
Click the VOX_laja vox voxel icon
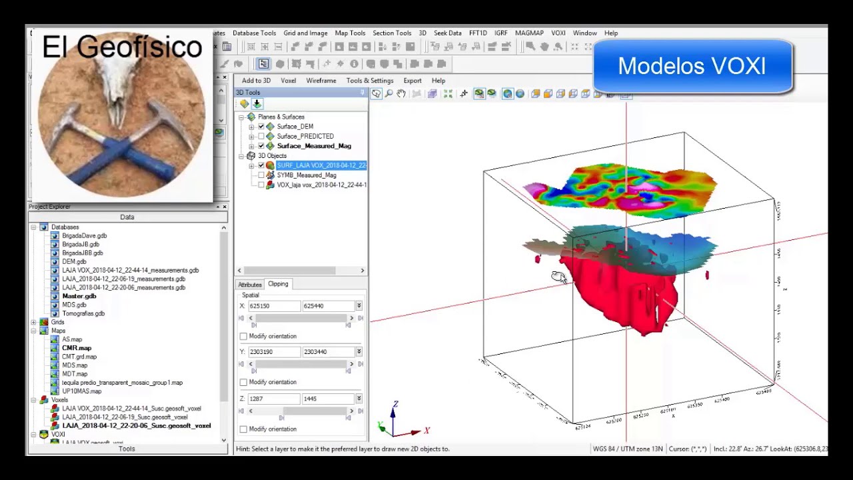[x=270, y=185]
